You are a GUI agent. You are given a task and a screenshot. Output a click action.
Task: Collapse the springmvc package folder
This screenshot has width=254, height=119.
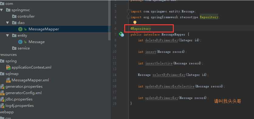pos(2,10)
